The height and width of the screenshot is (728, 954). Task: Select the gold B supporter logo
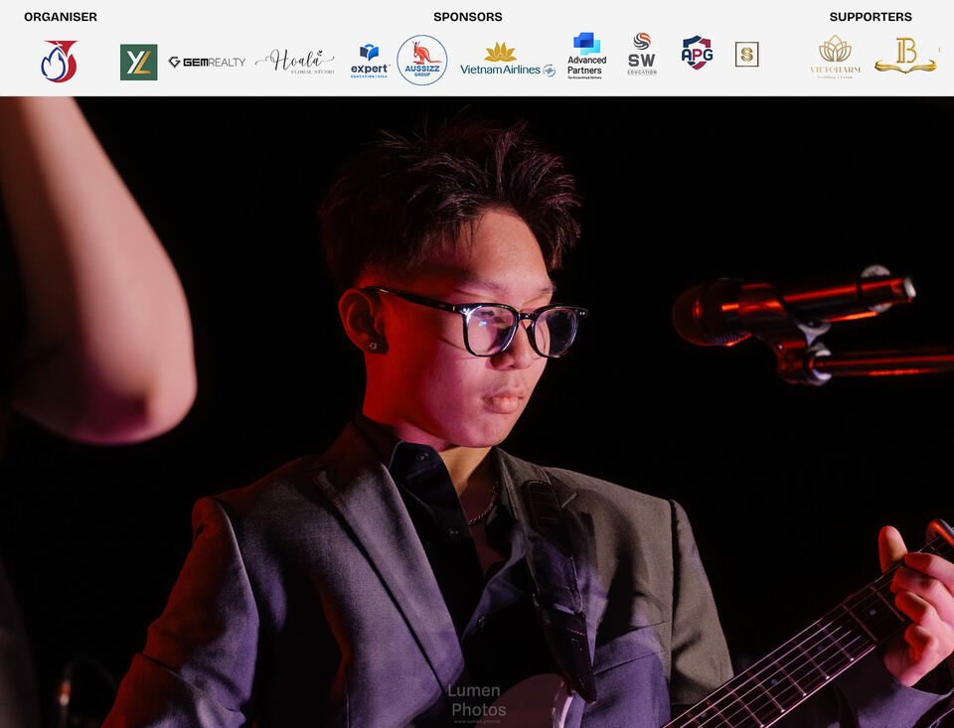(x=906, y=56)
